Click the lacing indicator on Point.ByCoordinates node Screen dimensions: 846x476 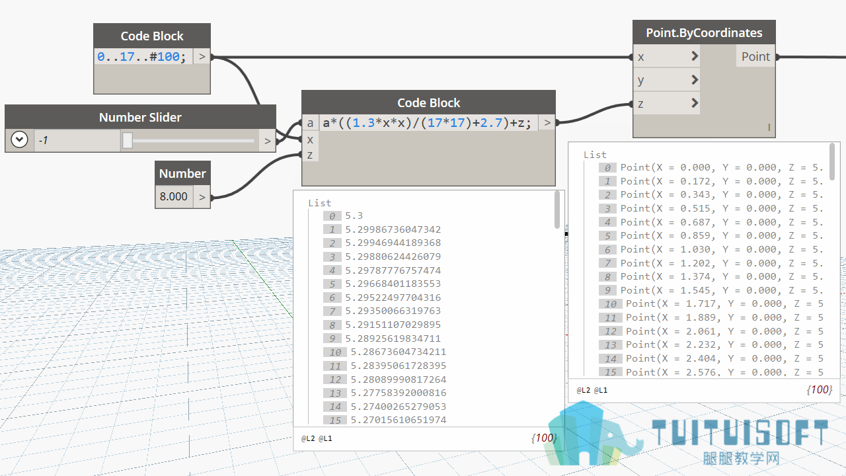[x=769, y=128]
